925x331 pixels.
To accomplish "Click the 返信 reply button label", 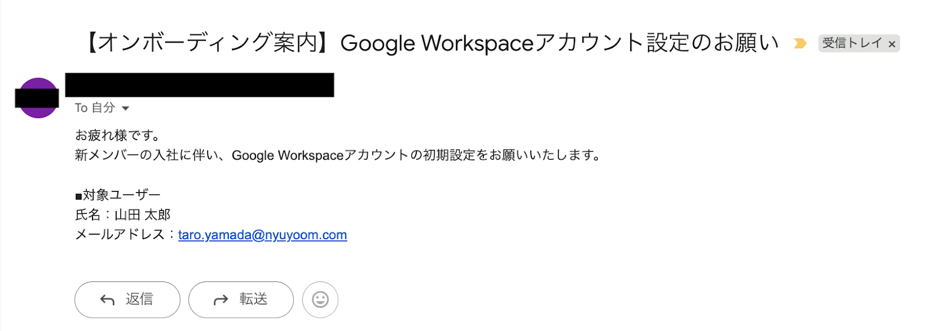I will (139, 299).
